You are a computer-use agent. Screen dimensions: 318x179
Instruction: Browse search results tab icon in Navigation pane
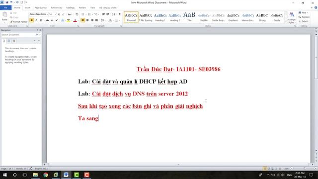coord(14,41)
